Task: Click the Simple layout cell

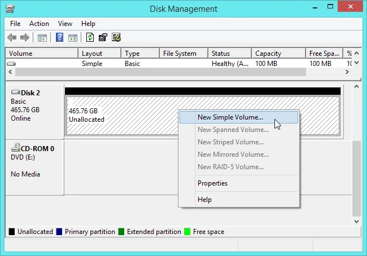Action: 92,64
